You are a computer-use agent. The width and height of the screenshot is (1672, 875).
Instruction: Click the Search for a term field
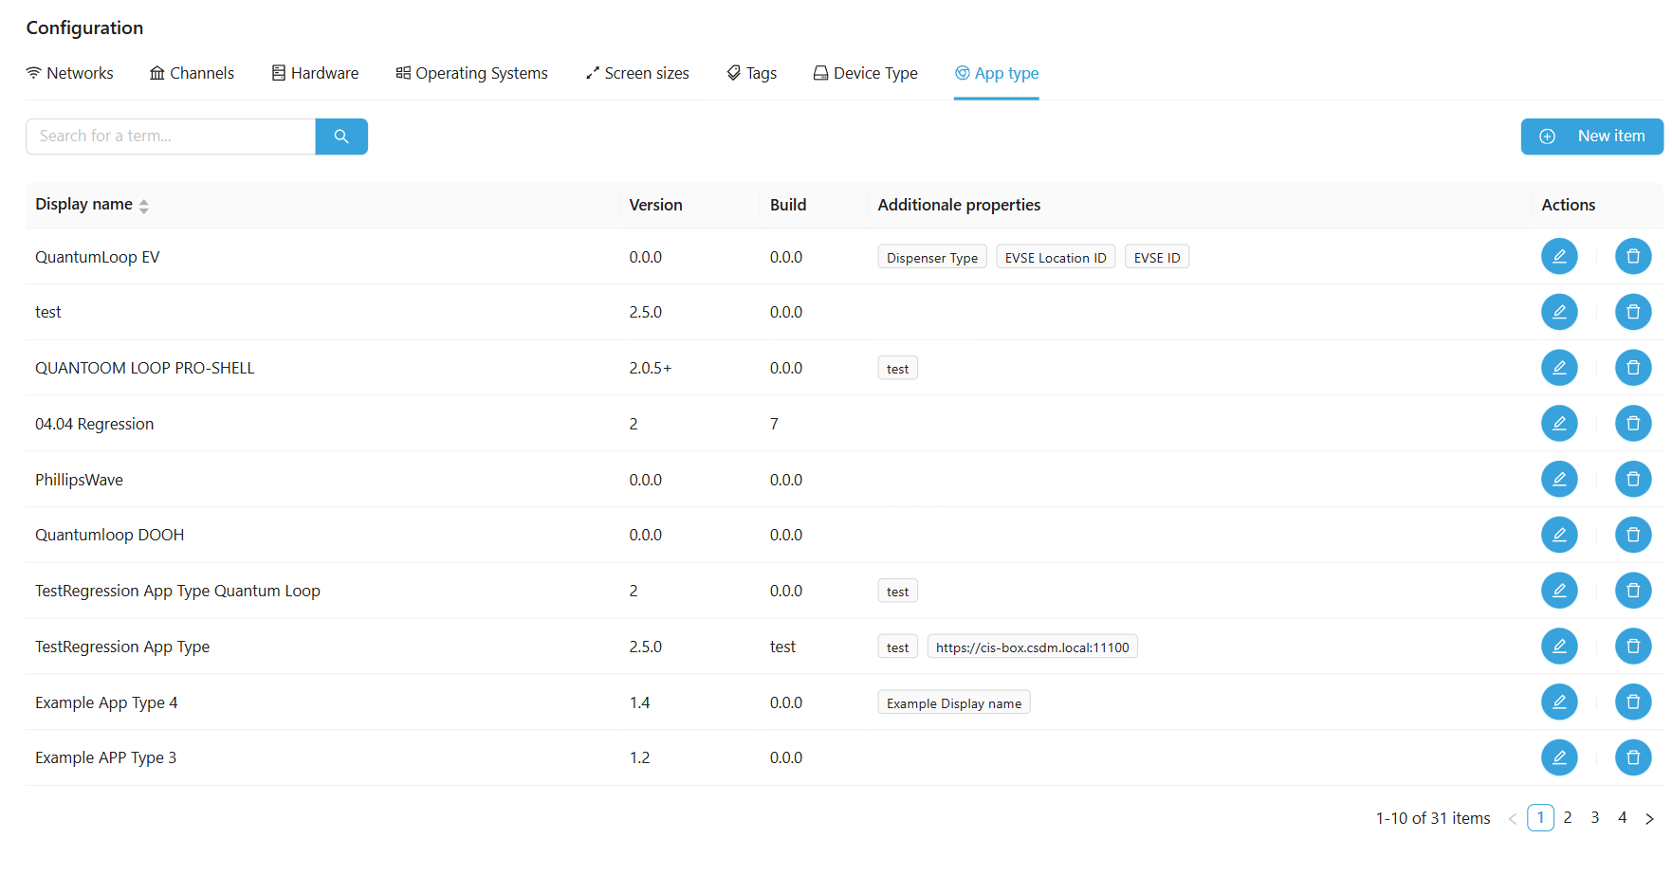click(171, 137)
